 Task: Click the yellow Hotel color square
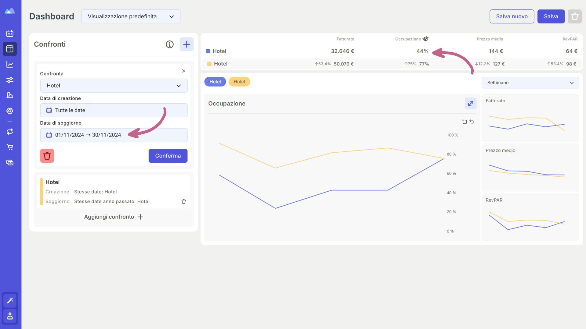209,64
